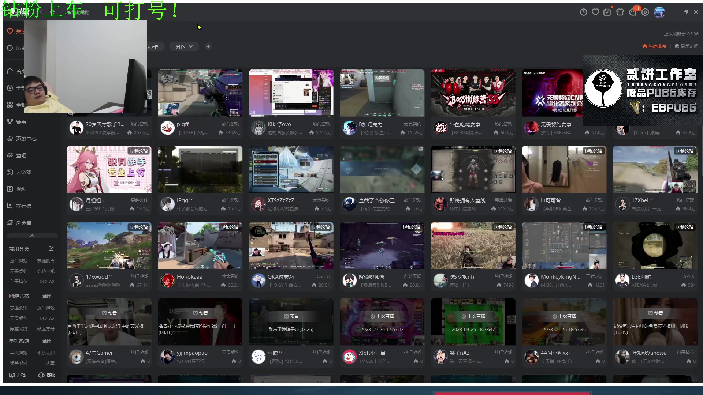Viewport: 703px width, 395px height.
Task: Click edit icon next to 常用分类
Action: click(51, 249)
